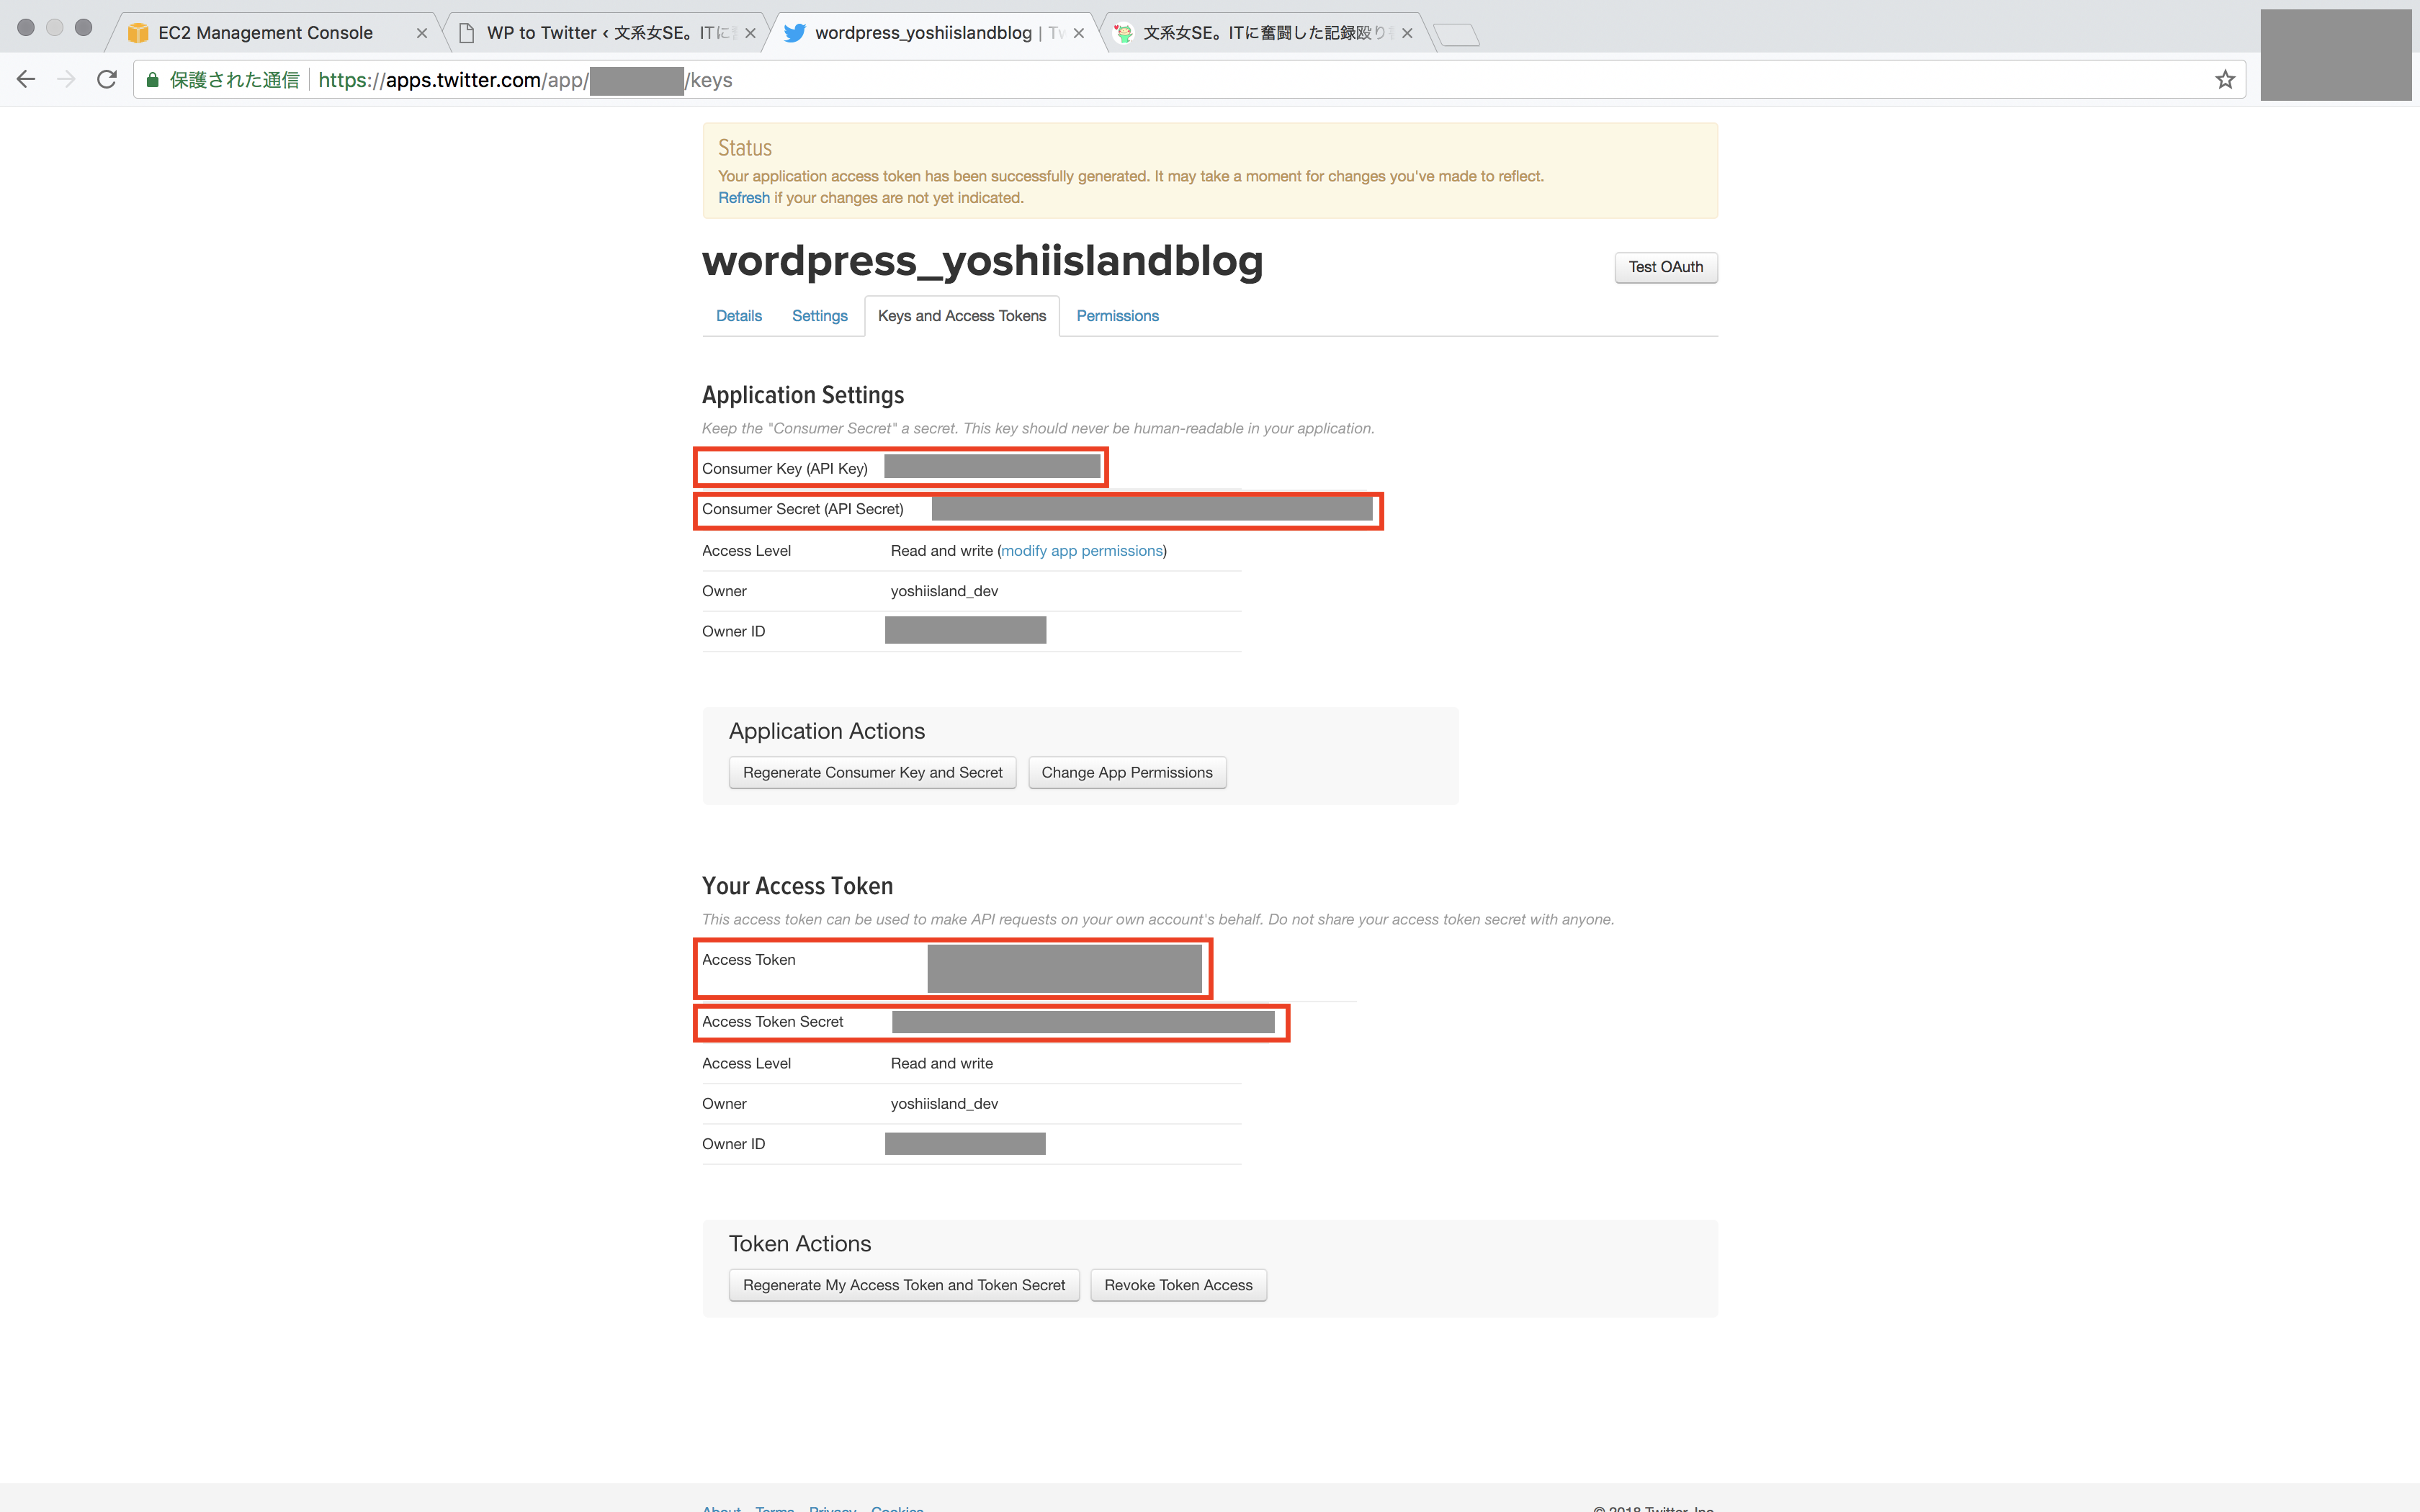The image size is (2420, 1512).
Task: Open the Details tab
Action: pos(739,316)
